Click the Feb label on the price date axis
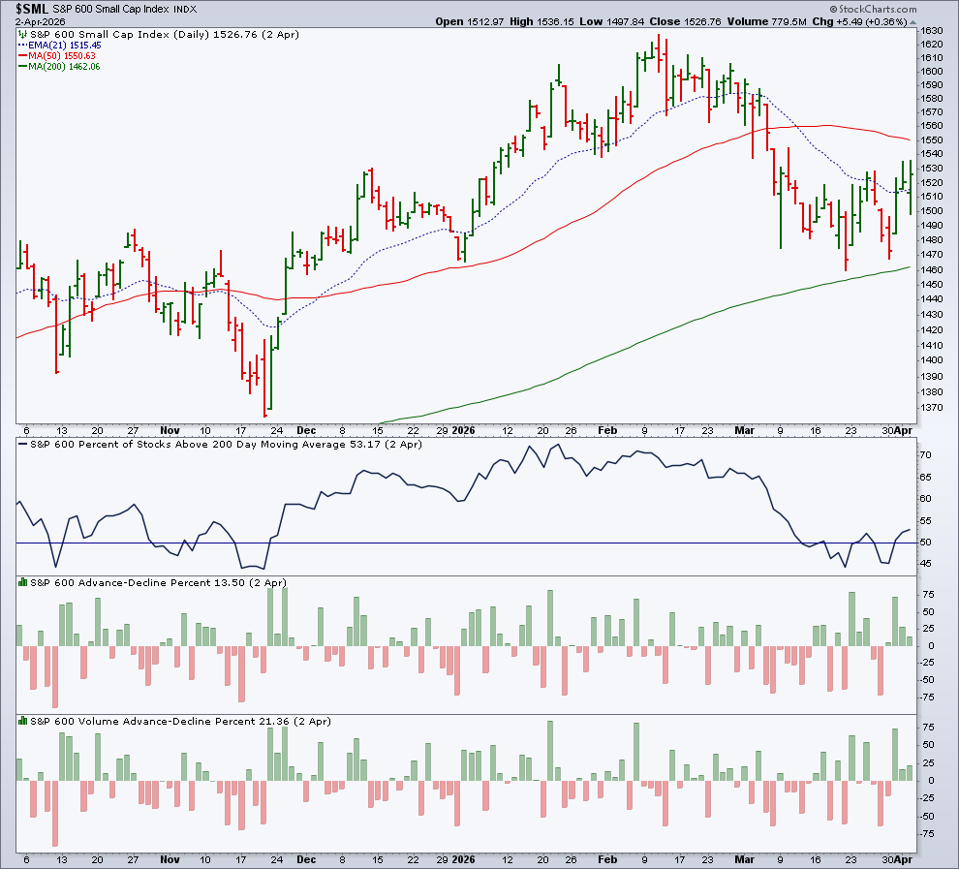959x869 pixels. click(606, 430)
